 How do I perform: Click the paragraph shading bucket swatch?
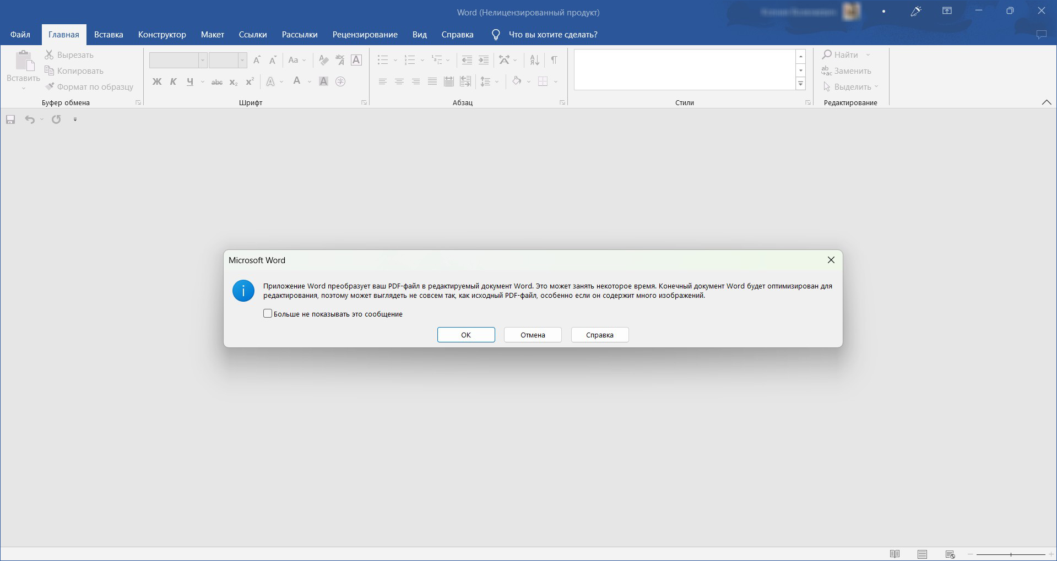click(x=517, y=81)
